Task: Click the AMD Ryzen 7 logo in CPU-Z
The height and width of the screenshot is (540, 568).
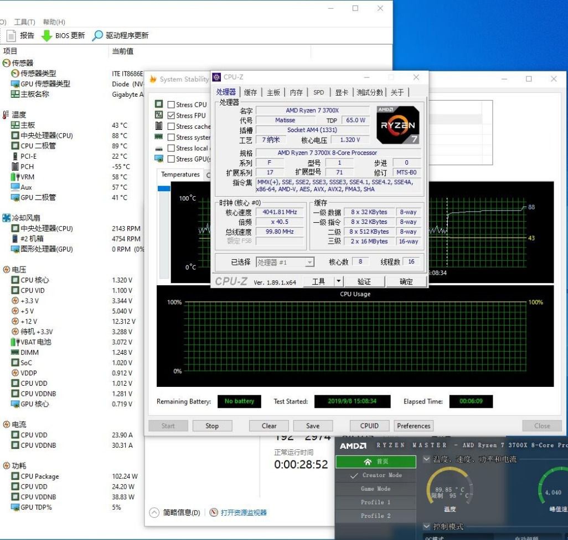Action: click(397, 124)
